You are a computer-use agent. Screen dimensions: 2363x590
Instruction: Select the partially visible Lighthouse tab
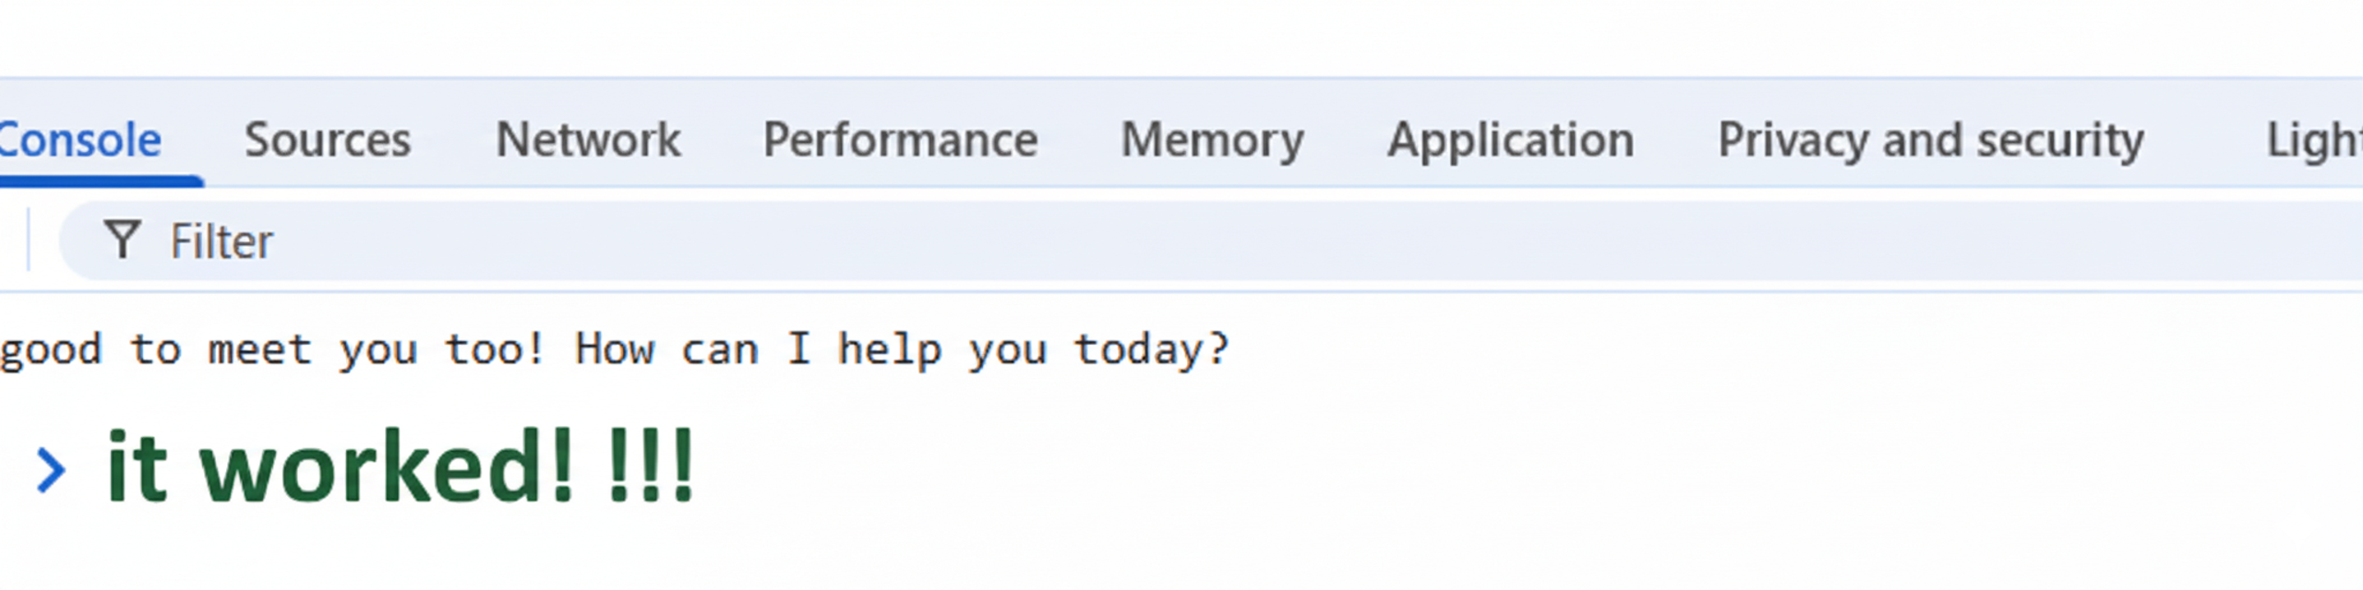point(2312,141)
